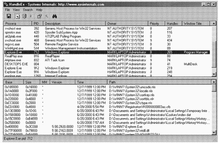Click process list scrollbar up arrow
Screen dimensions: 218x143
(214, 23)
